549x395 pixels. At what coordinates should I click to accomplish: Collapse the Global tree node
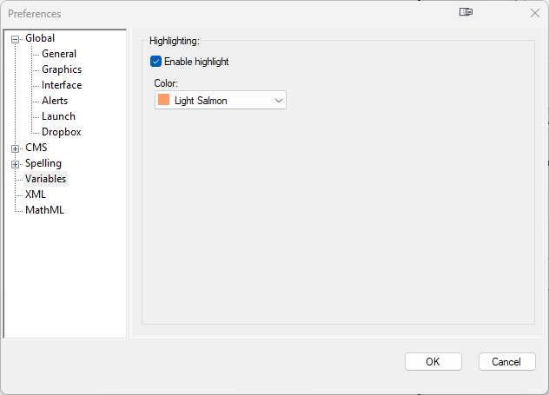[15, 38]
